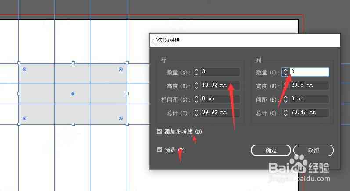
Task: Confirm with the 确定 button
Action: 271,150
